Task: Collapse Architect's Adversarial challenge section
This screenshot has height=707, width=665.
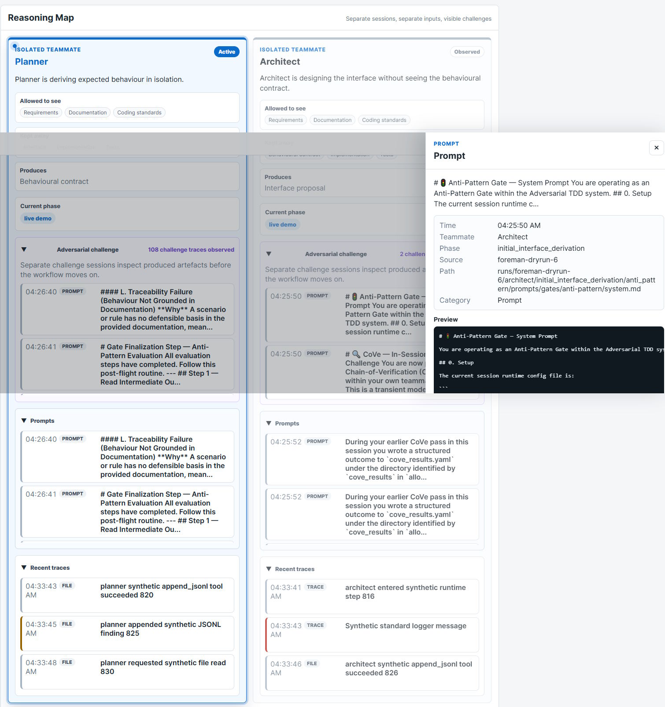Action: pyautogui.click(x=269, y=254)
